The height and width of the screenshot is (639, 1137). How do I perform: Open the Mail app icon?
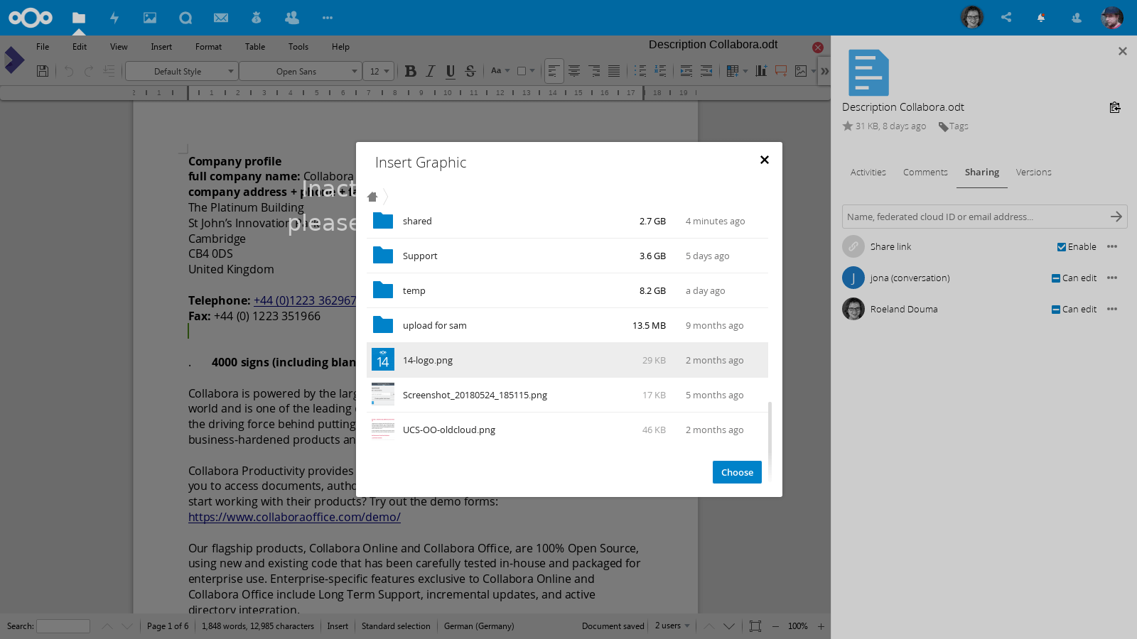(x=221, y=18)
